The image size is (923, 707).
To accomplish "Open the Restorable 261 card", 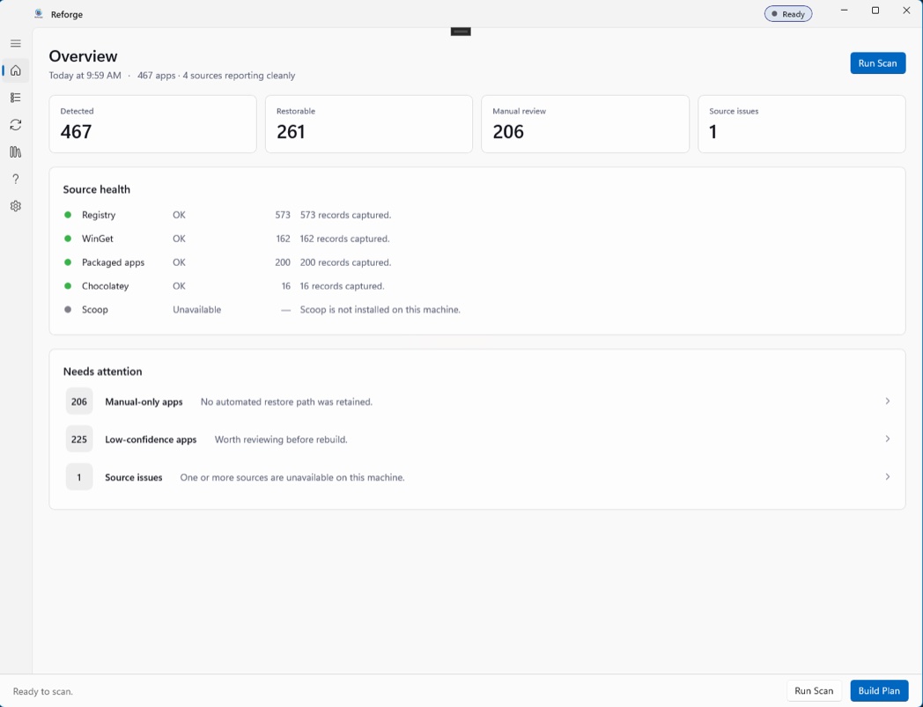I will pos(368,124).
